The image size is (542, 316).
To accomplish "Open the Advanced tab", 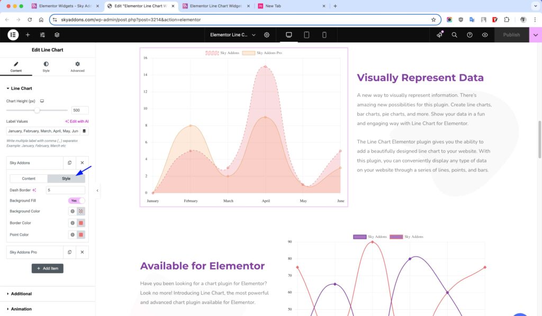I will click(x=77, y=67).
